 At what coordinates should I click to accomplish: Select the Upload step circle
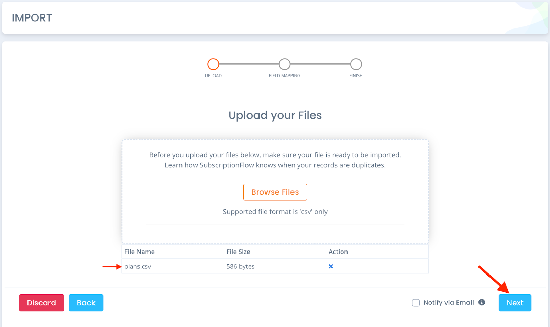coord(213,64)
